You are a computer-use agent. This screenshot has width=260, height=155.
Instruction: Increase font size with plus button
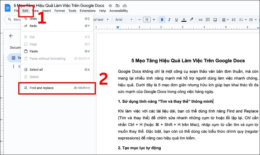tap(154, 20)
